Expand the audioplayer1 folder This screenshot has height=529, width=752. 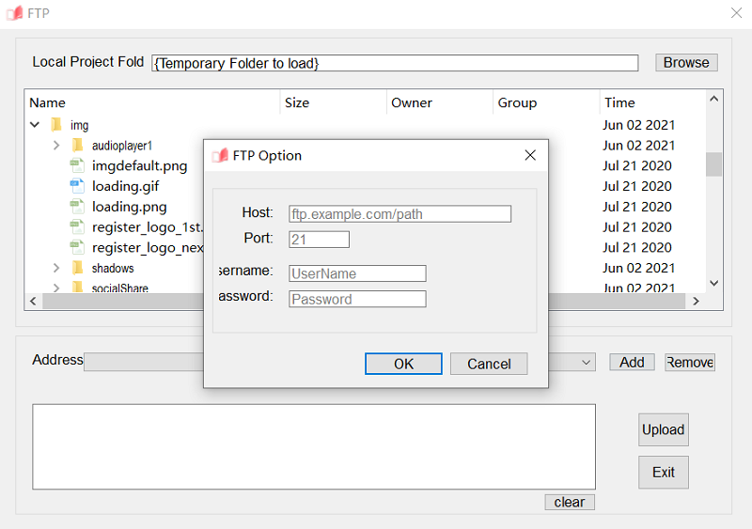pos(56,146)
